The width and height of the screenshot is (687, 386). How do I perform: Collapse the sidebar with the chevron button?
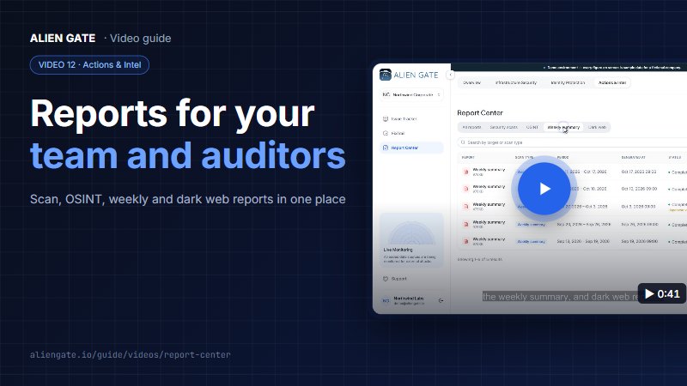[x=450, y=75]
